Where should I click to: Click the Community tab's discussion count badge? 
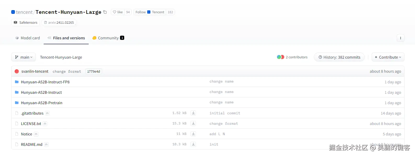tap(122, 38)
